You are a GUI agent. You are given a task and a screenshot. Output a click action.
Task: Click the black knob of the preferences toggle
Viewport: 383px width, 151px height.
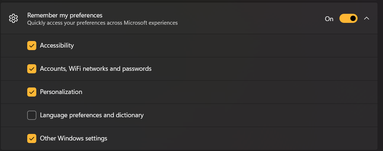coord(353,19)
